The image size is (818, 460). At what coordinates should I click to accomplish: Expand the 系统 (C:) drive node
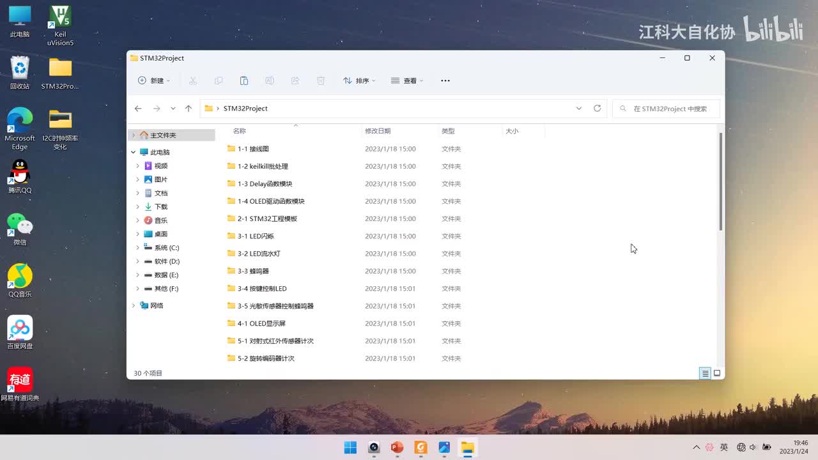tap(137, 248)
